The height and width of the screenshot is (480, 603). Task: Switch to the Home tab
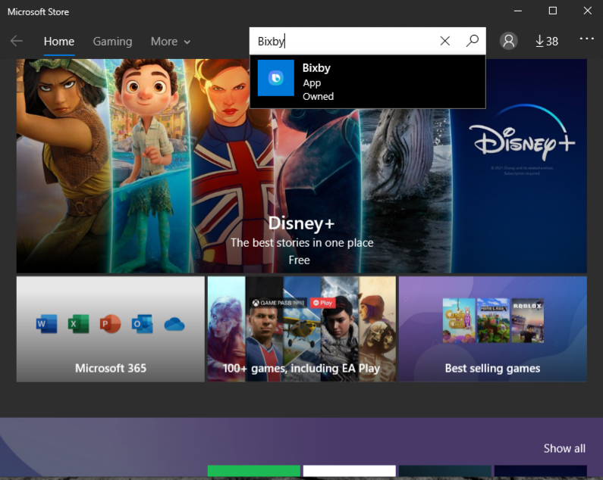[x=59, y=42]
